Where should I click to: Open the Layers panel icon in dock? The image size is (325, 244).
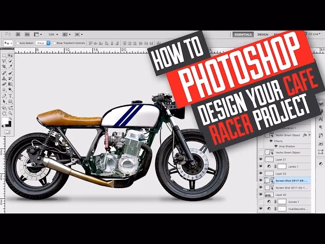[320, 103]
